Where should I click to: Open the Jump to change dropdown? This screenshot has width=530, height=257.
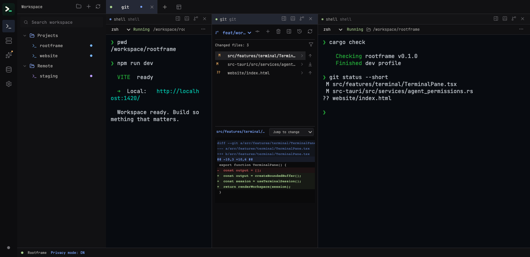[x=291, y=132]
